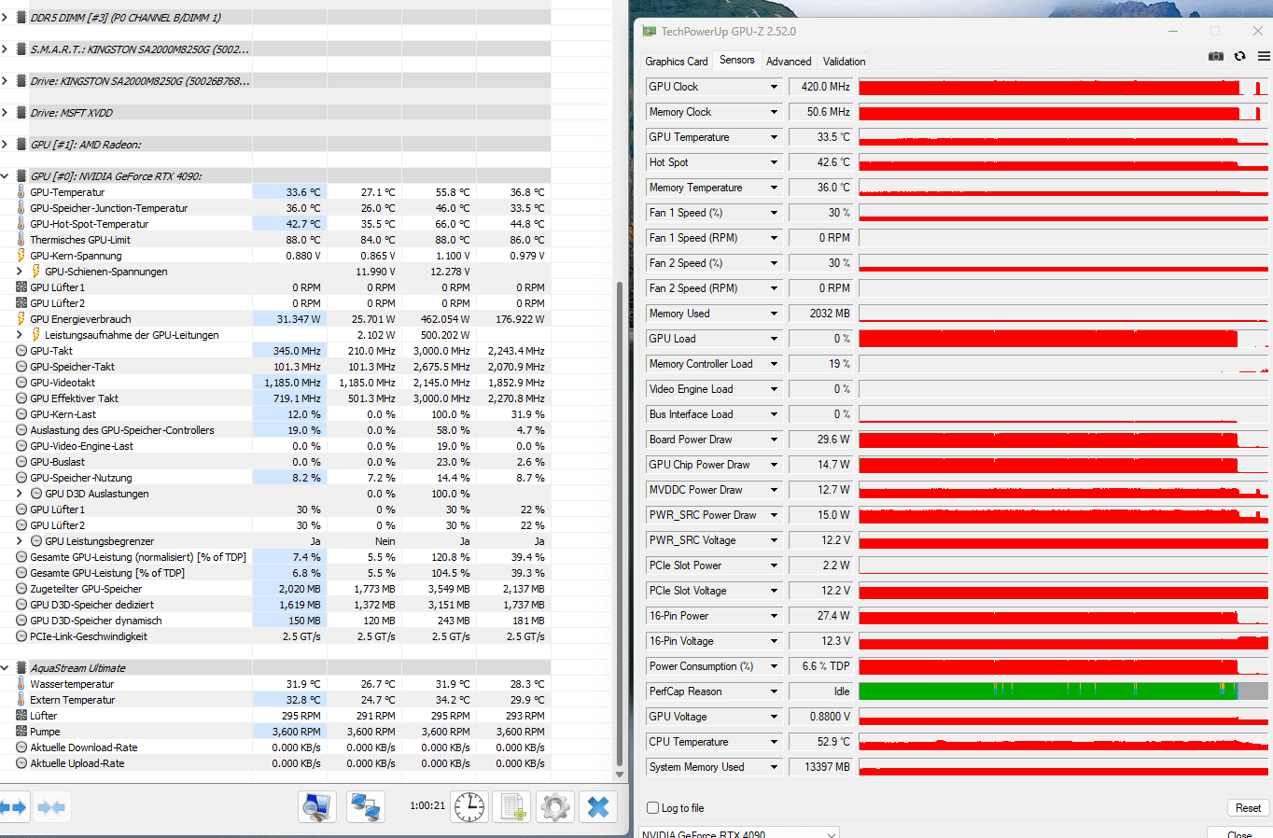Click the logging sheet with plus icon
The width and height of the screenshot is (1273, 838).
(x=511, y=807)
